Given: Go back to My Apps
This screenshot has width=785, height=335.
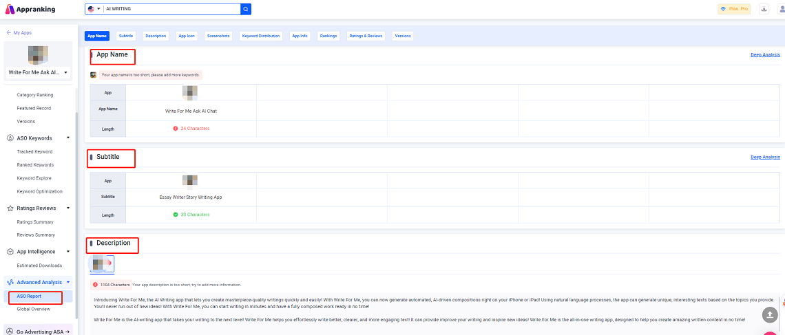Looking at the screenshot, I should (19, 32).
